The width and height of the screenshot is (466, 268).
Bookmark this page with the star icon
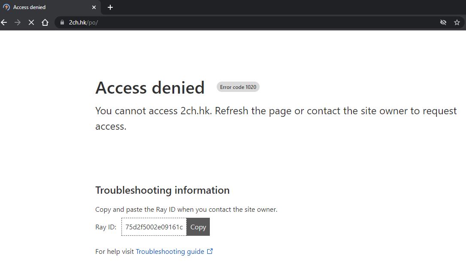tap(457, 22)
